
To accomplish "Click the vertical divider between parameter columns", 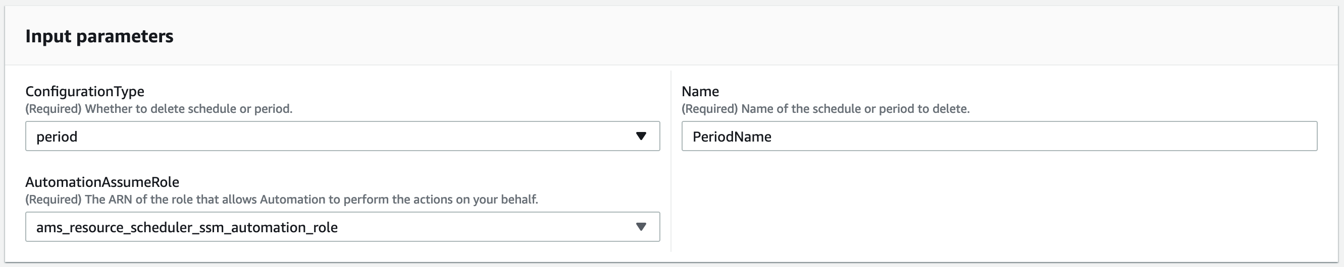I will point(671,161).
